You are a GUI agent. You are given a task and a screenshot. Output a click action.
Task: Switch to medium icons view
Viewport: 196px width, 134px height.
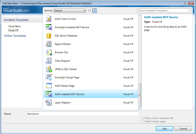pyautogui.click(x=95, y=11)
